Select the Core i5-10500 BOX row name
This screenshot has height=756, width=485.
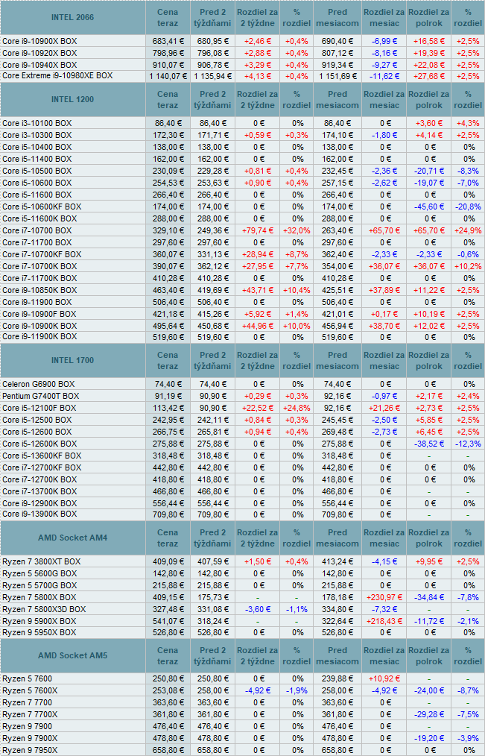[x=37, y=171]
